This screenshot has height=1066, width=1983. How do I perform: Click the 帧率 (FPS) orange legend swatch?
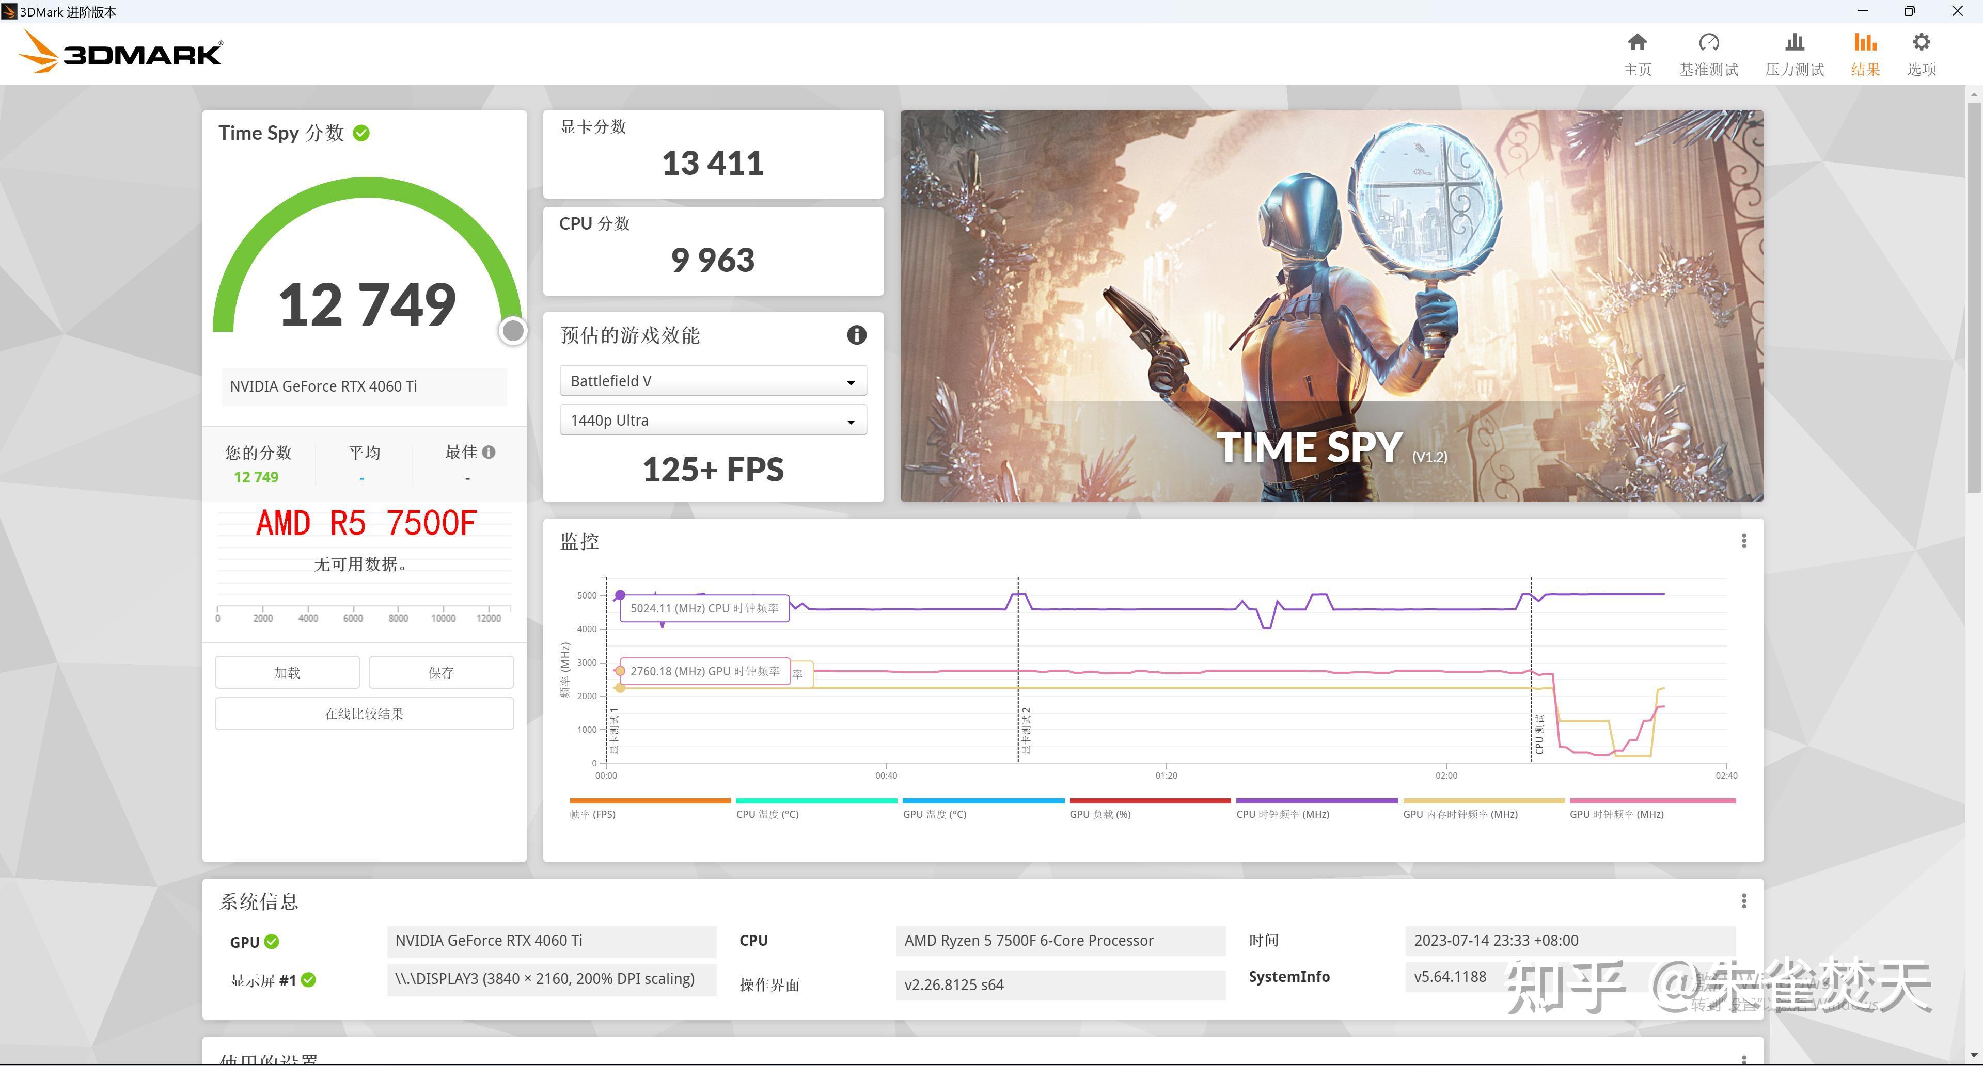click(649, 801)
